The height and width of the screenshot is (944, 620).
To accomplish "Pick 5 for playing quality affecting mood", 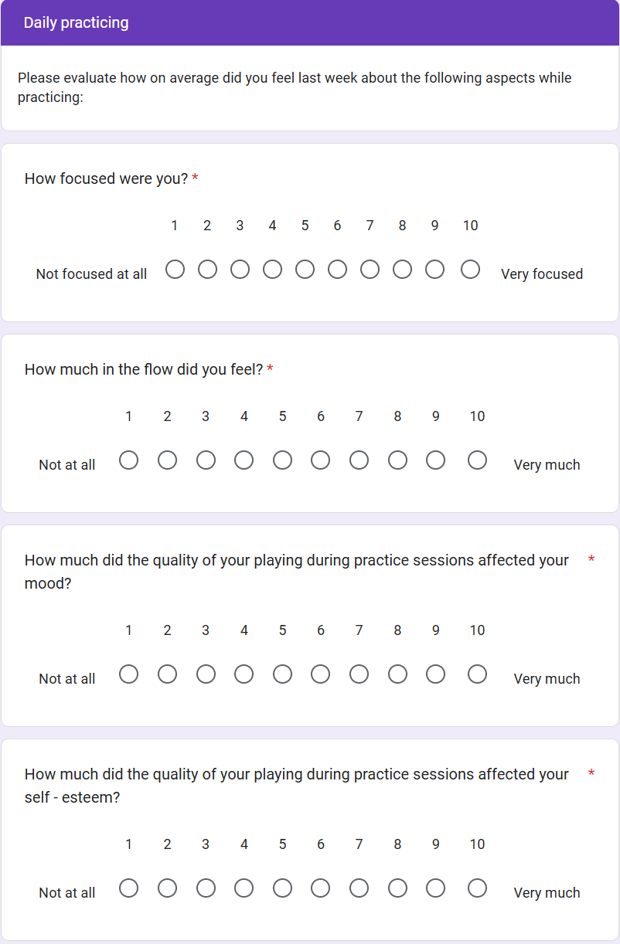I will point(283,674).
